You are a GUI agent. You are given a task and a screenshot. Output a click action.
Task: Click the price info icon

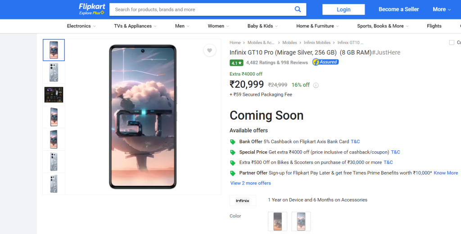click(316, 85)
